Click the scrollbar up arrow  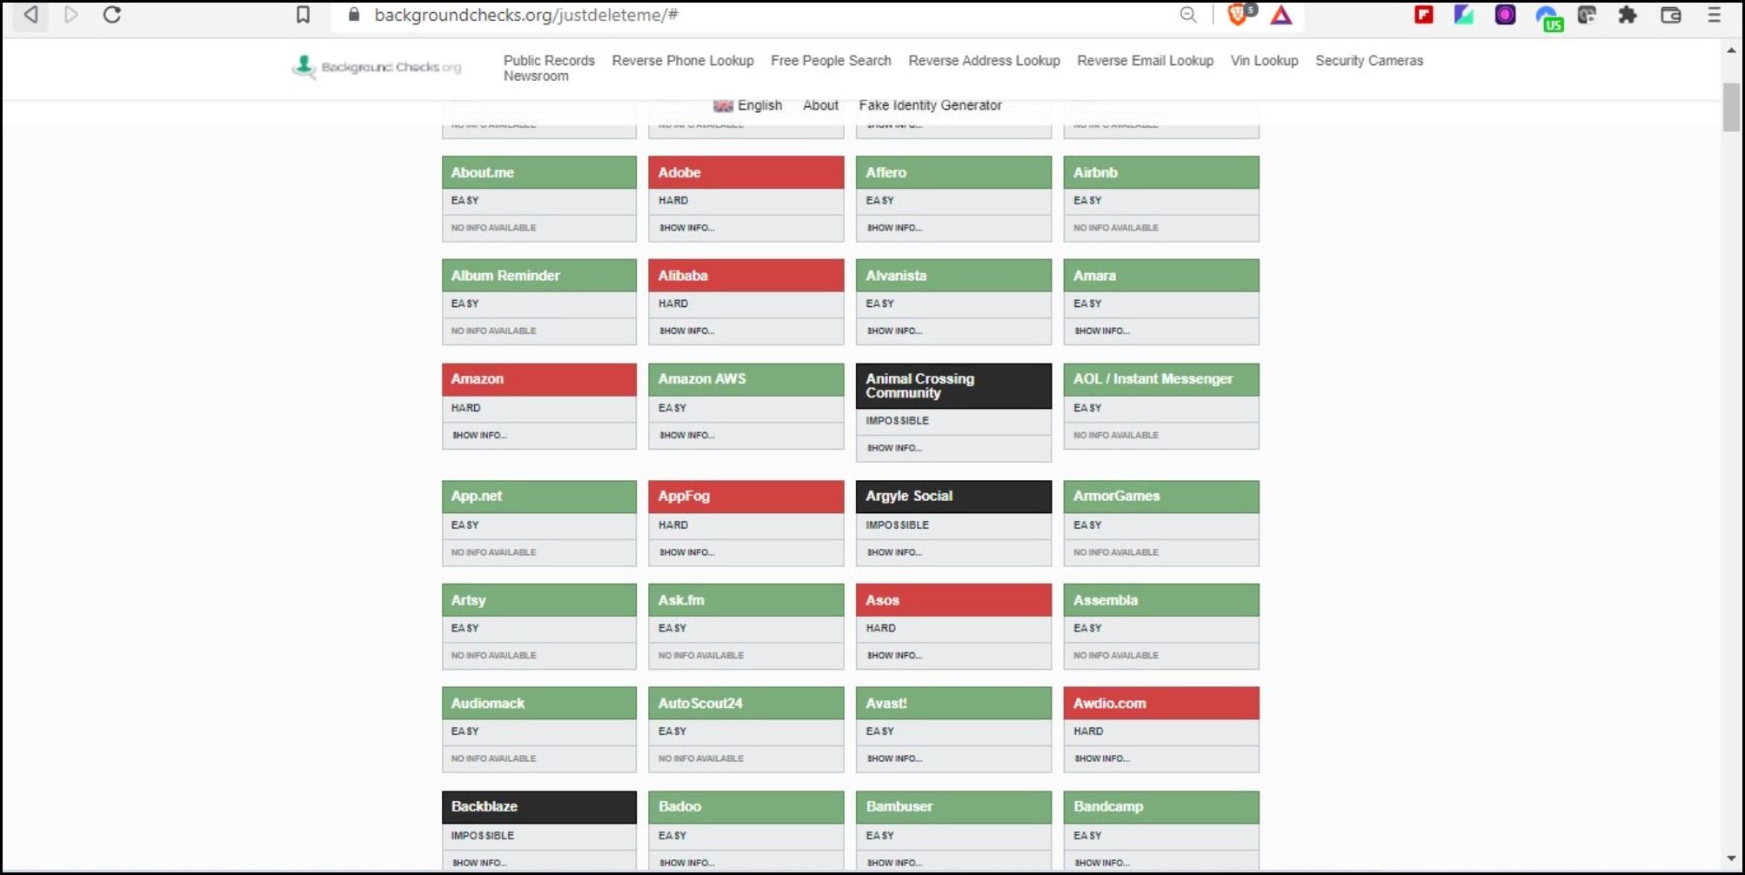tap(1731, 50)
